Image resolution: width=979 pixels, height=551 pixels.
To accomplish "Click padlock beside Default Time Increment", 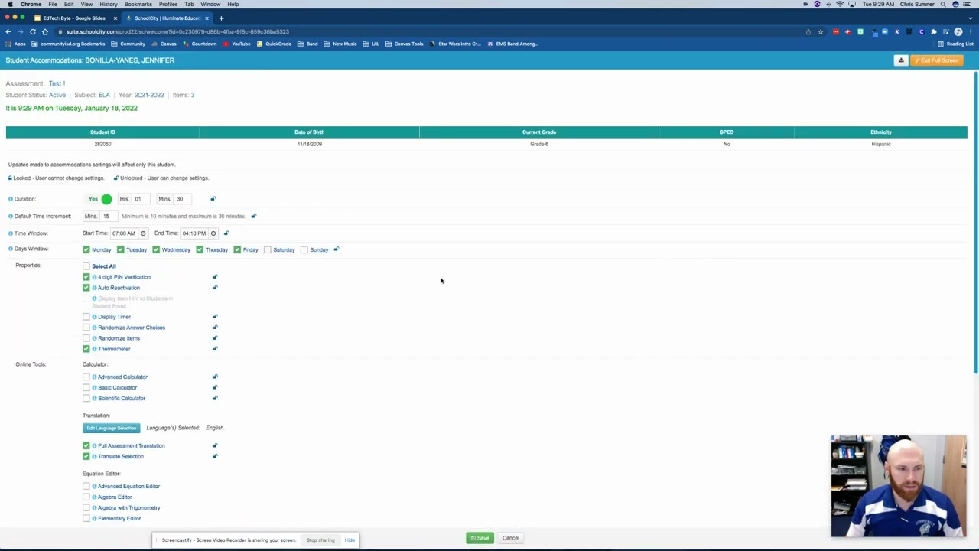I will [x=254, y=216].
